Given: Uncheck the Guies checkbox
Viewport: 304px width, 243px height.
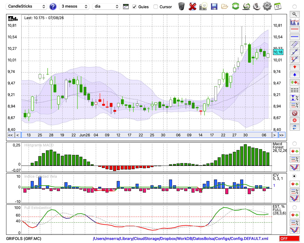Looking at the screenshot, I should (134, 7).
